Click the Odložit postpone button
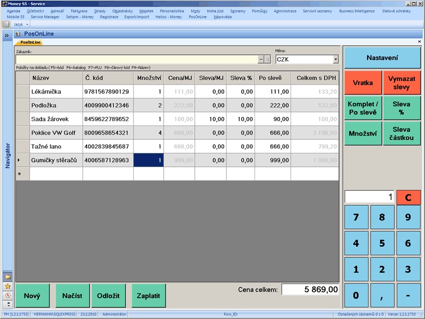Screen dimensions: 425x319 pos(108,296)
